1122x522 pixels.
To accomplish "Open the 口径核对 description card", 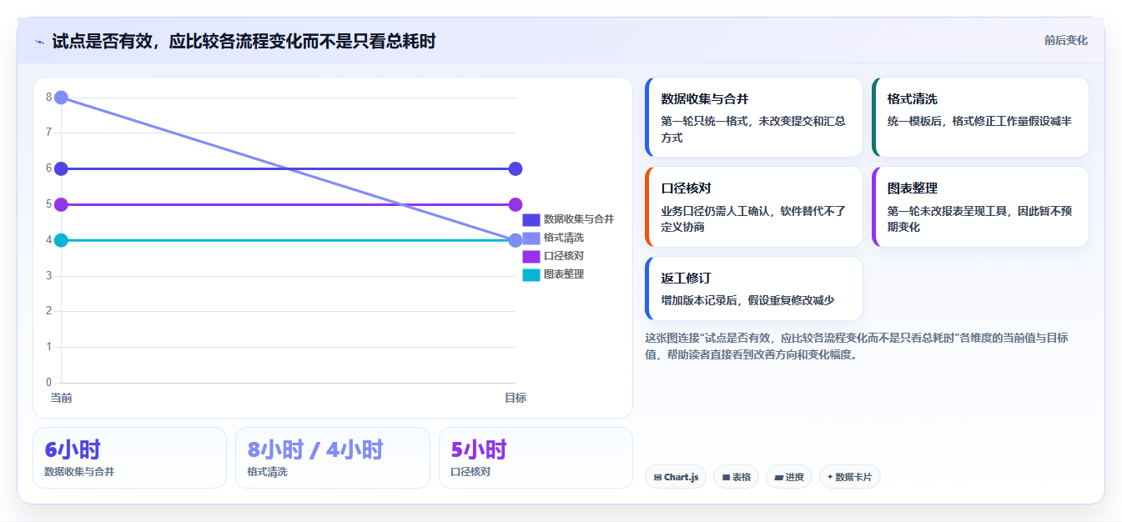I will (x=753, y=207).
